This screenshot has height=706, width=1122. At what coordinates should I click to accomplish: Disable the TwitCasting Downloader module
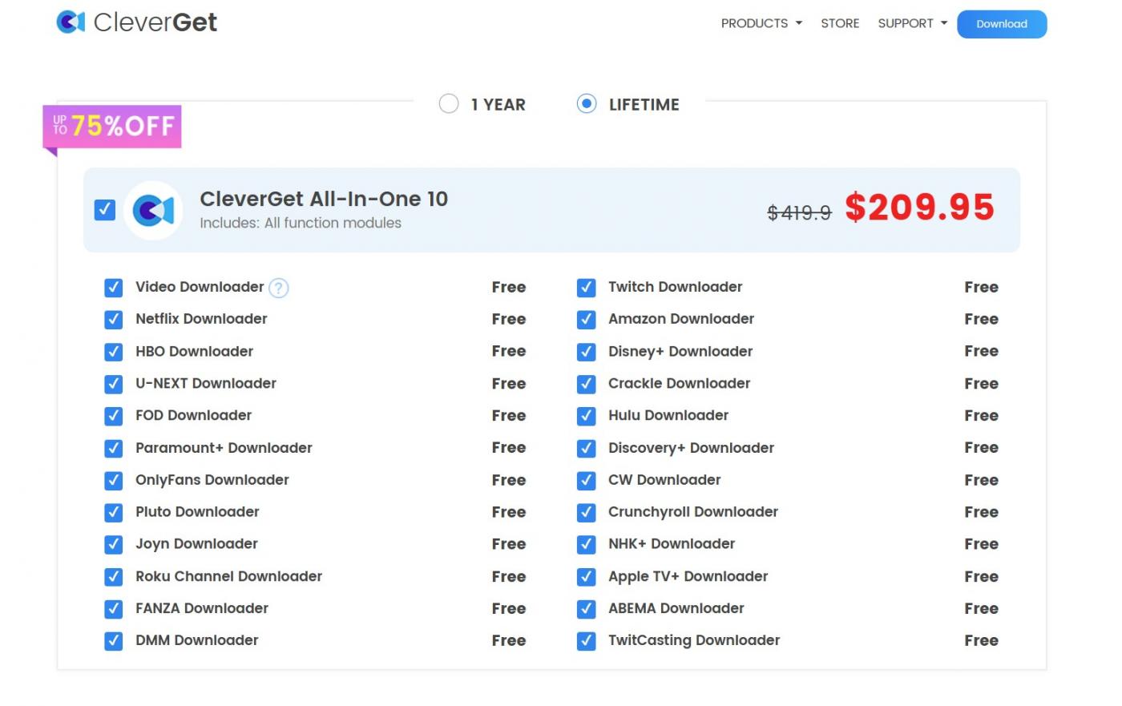586,640
